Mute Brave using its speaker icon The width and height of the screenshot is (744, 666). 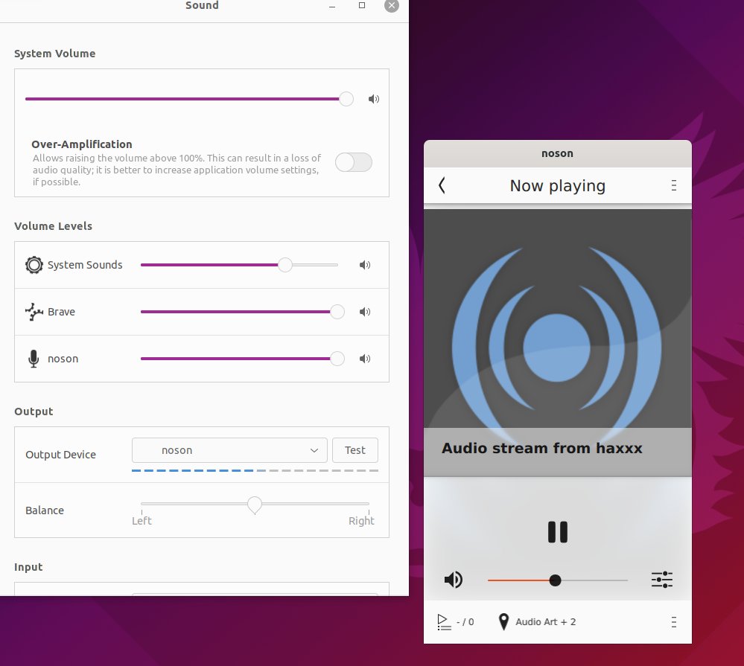[364, 312]
